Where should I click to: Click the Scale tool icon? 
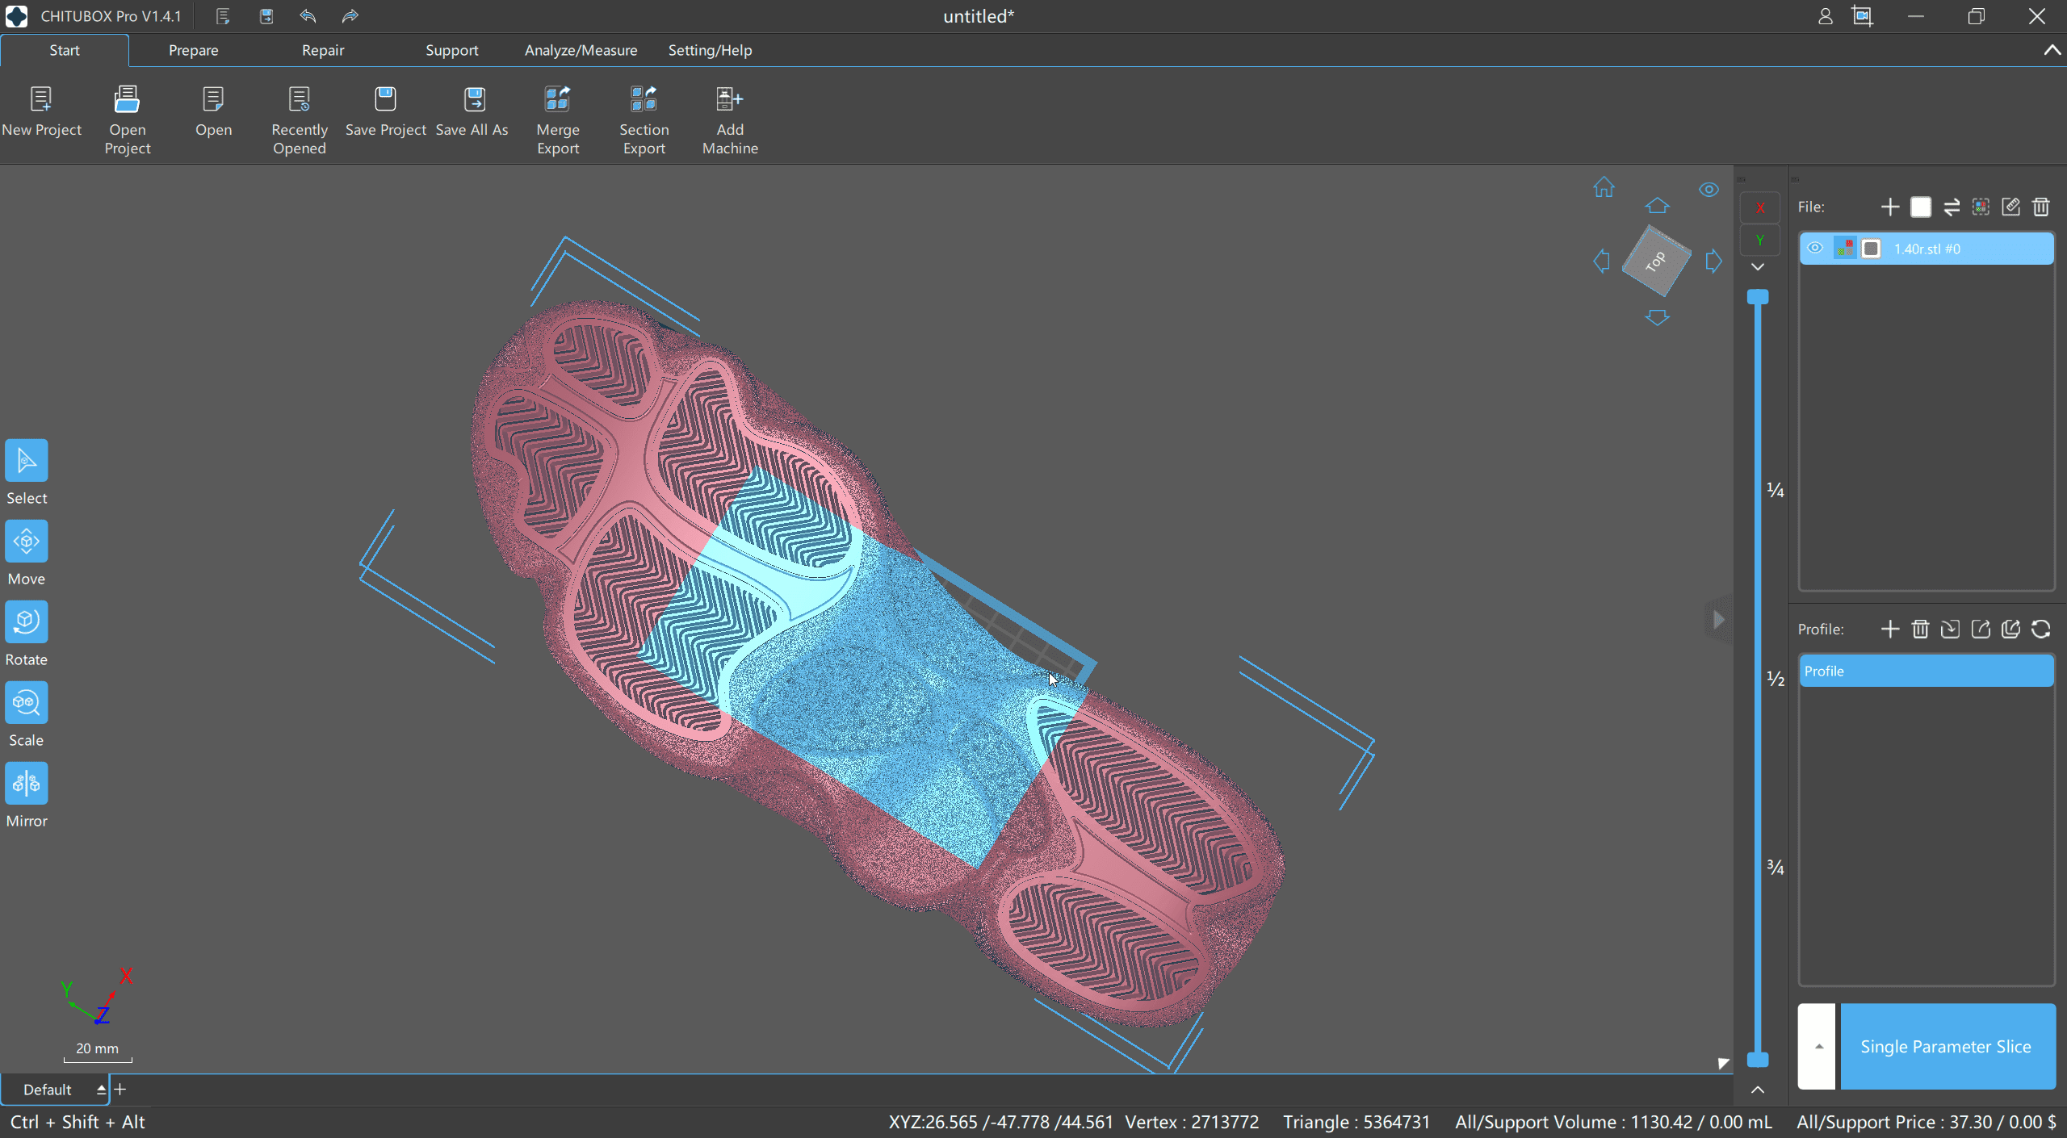coord(27,703)
